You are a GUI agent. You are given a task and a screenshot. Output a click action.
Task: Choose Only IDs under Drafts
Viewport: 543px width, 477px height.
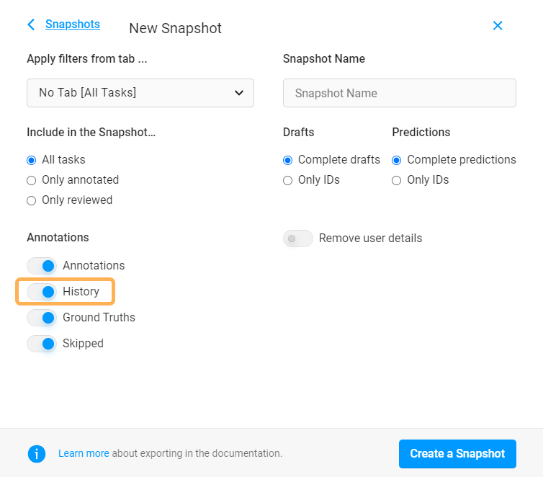288,180
